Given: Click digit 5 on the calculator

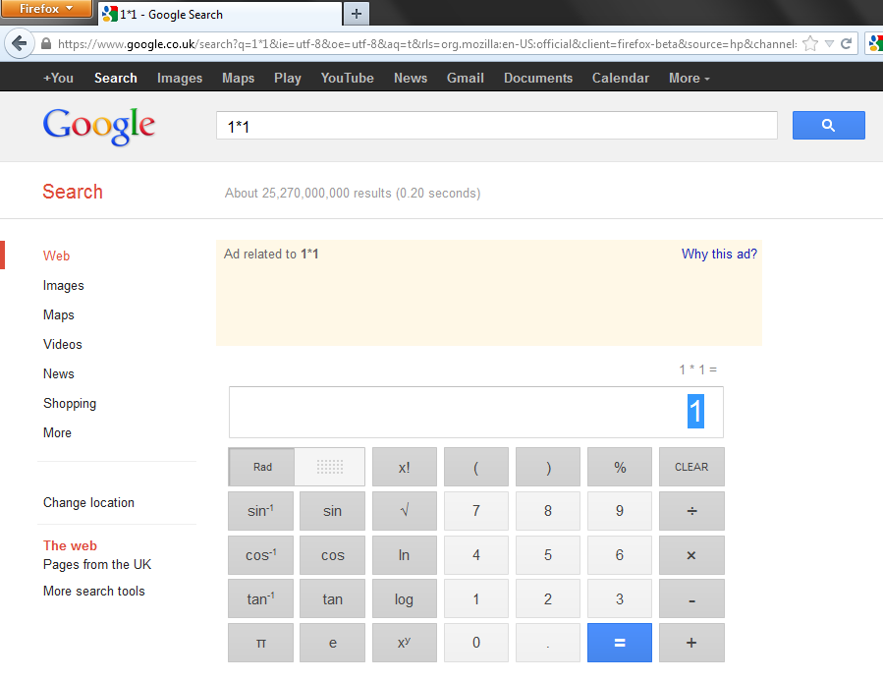Looking at the screenshot, I should tap(548, 555).
